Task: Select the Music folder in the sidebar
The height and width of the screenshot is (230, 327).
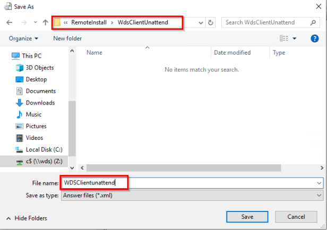Action: pyautogui.click(x=33, y=114)
